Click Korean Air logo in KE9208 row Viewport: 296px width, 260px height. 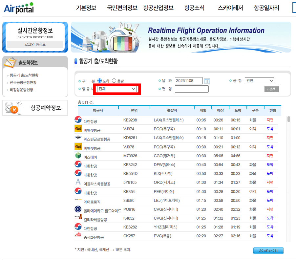[78, 119]
